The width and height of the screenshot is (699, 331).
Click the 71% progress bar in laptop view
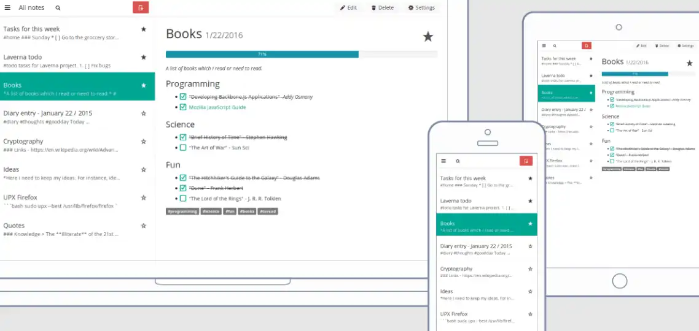click(302, 55)
